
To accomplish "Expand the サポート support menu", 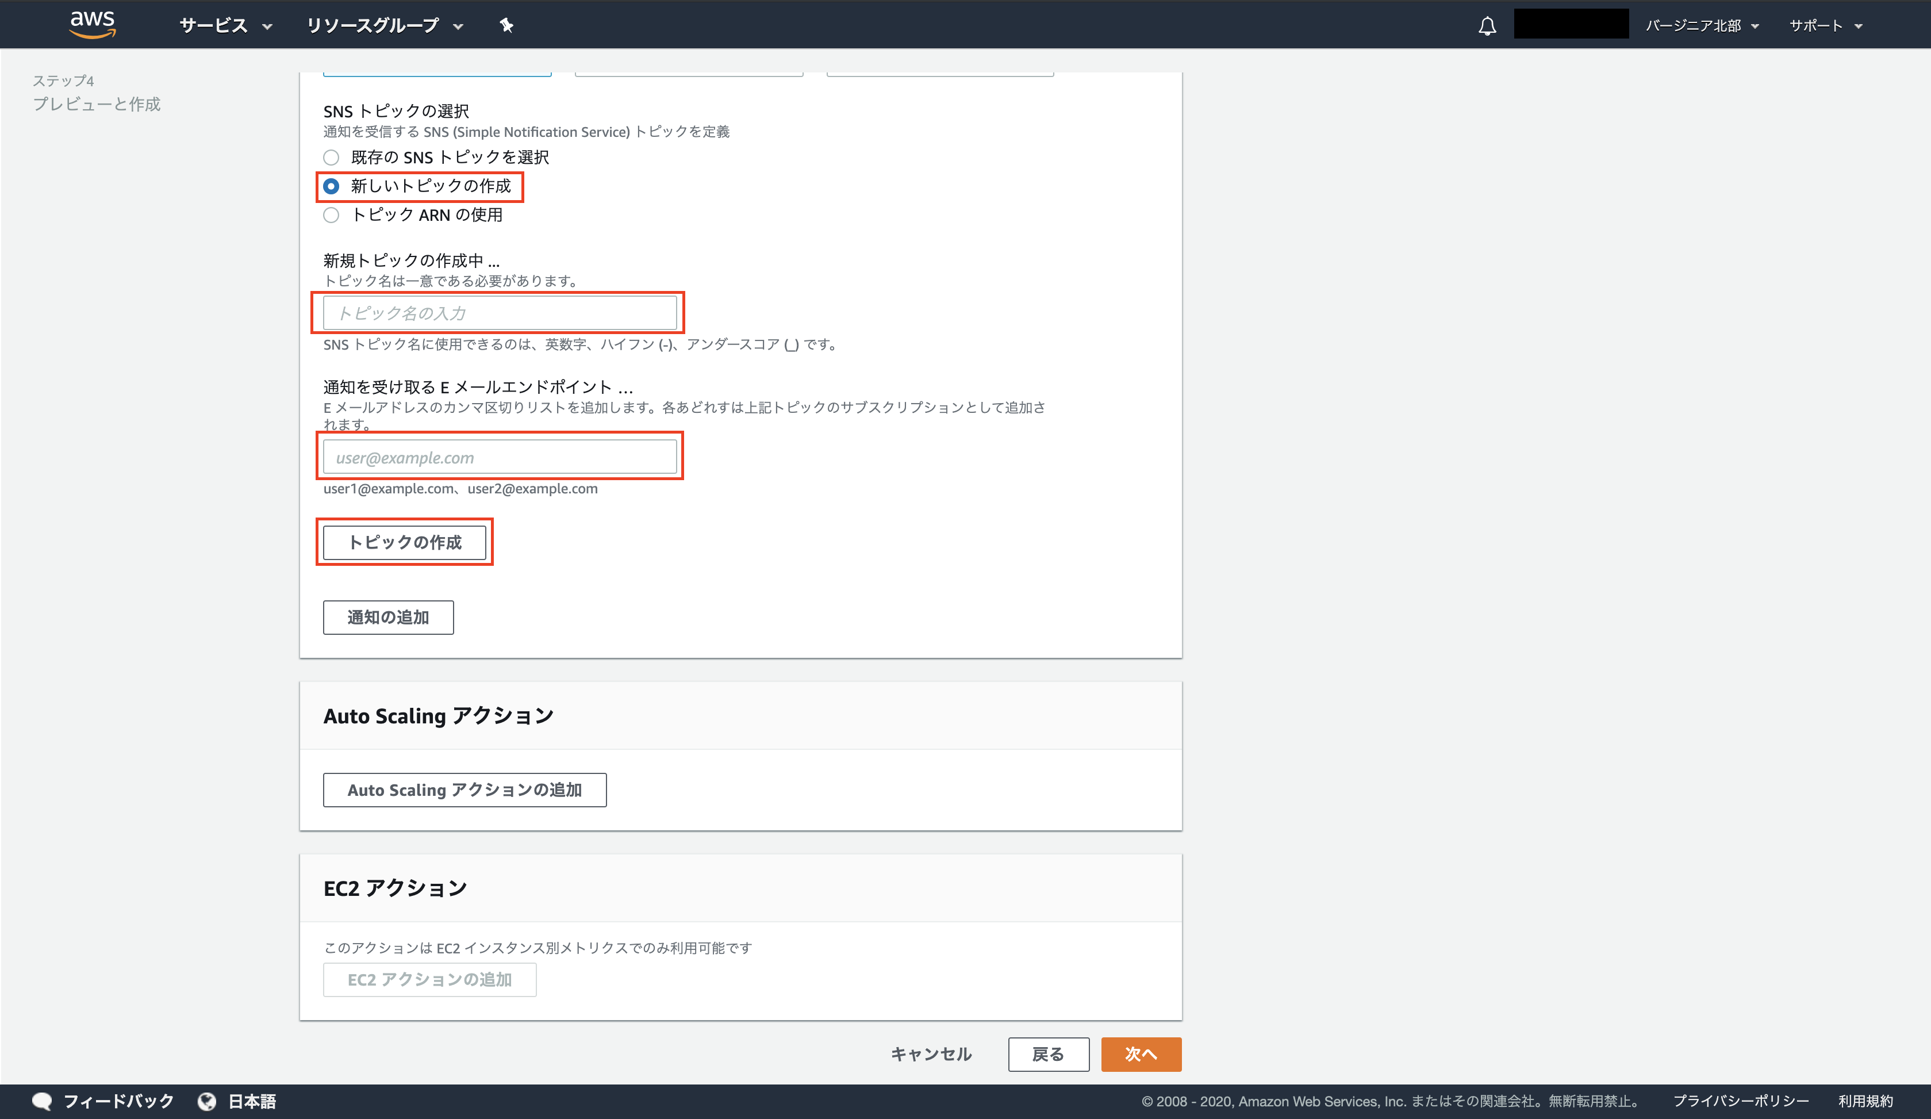I will 1825,26.
